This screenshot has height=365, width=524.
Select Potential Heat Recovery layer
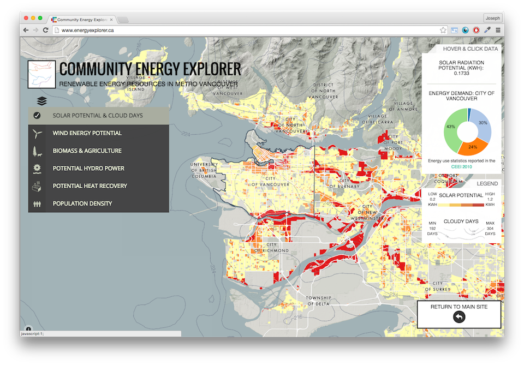[99, 186]
